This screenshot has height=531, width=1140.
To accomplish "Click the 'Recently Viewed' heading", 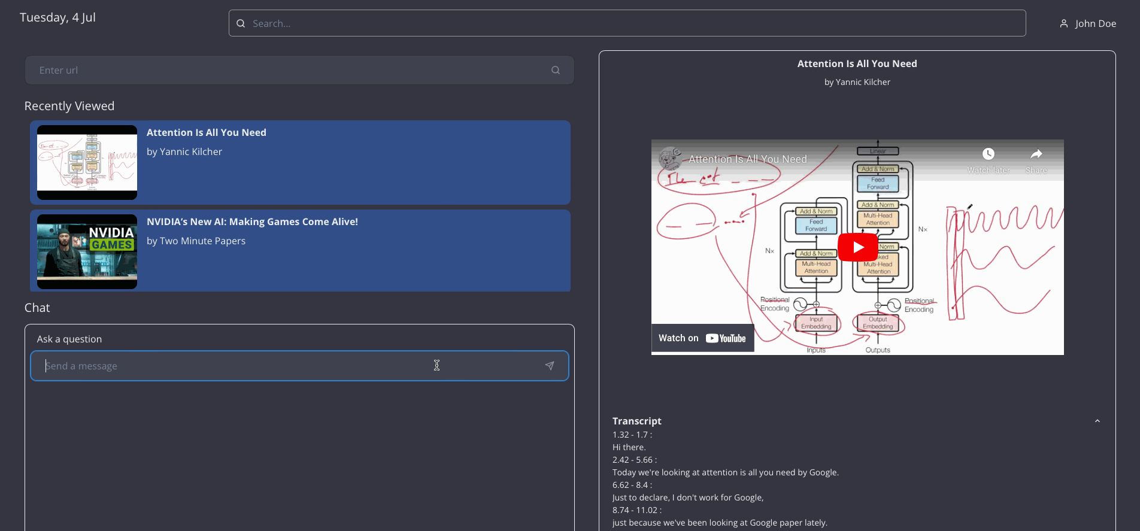I will pyautogui.click(x=69, y=106).
